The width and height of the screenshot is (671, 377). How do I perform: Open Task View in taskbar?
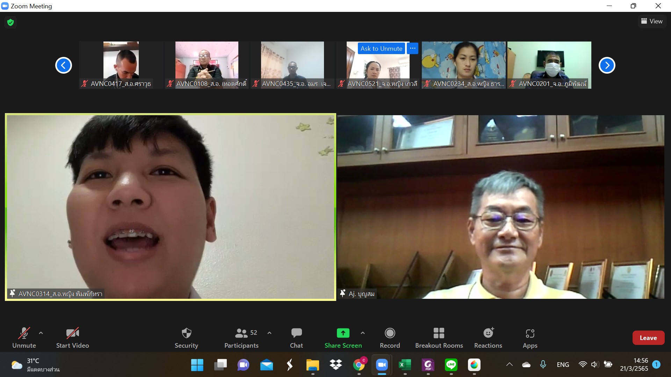[x=220, y=365]
